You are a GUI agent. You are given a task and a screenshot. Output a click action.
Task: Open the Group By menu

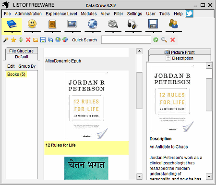point(27,66)
